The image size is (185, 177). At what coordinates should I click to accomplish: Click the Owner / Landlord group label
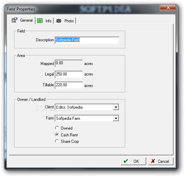[31, 99]
